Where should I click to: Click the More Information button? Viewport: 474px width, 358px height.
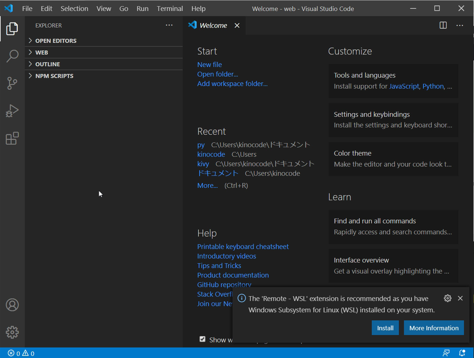pyautogui.click(x=434, y=328)
